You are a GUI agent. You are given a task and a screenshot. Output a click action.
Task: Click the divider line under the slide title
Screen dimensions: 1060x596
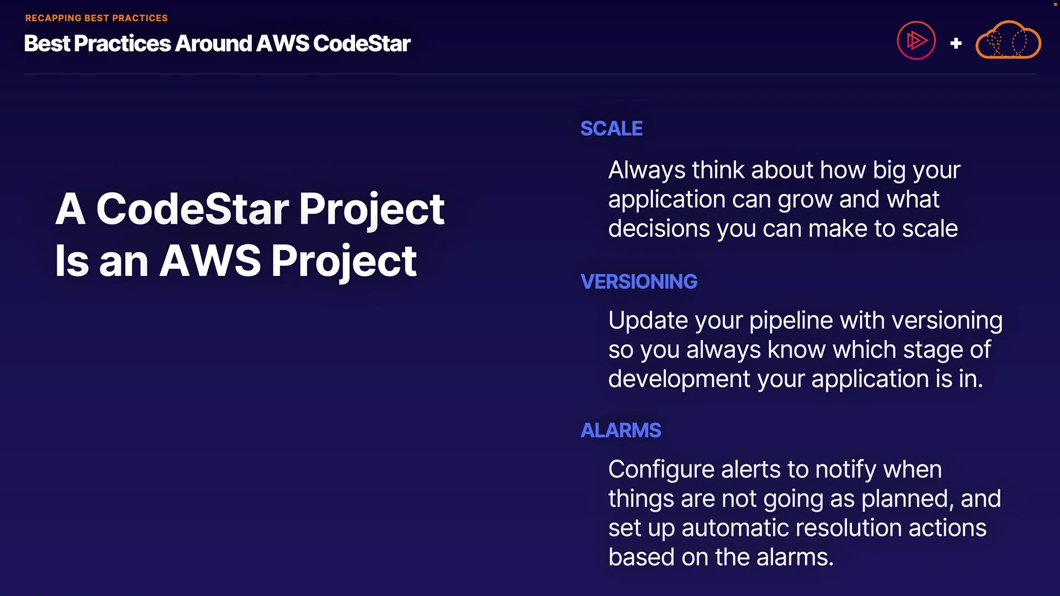pyautogui.click(x=530, y=73)
